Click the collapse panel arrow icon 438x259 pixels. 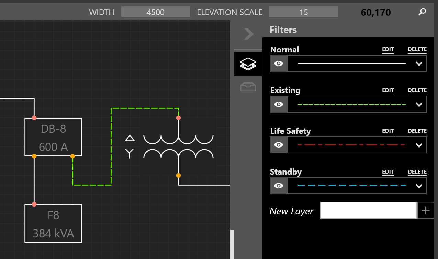248,34
